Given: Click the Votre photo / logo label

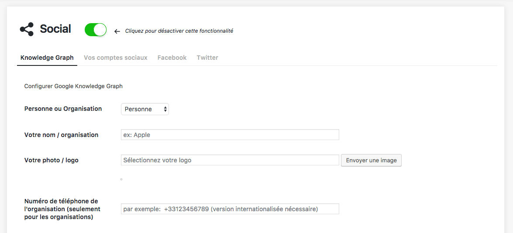Looking at the screenshot, I should (52, 160).
